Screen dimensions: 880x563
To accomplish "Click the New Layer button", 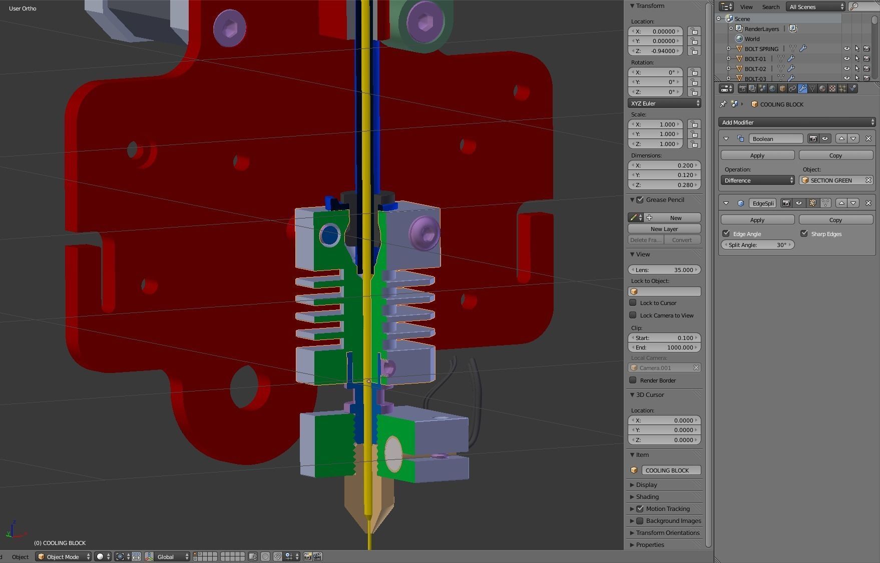I will [664, 228].
